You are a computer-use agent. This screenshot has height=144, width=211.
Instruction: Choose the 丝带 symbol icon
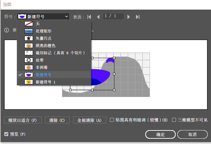click(29, 60)
